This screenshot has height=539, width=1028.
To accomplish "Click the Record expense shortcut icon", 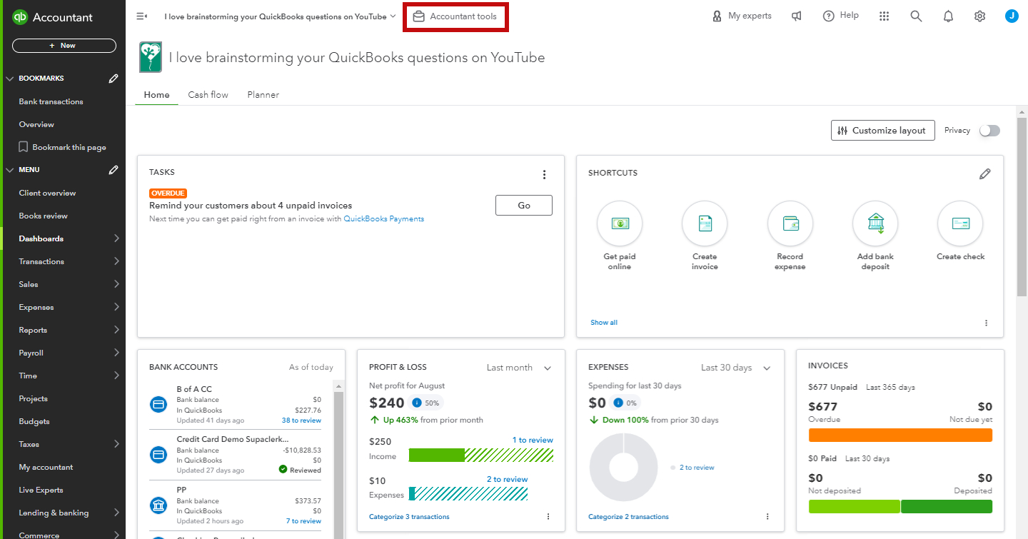I will pyautogui.click(x=790, y=223).
